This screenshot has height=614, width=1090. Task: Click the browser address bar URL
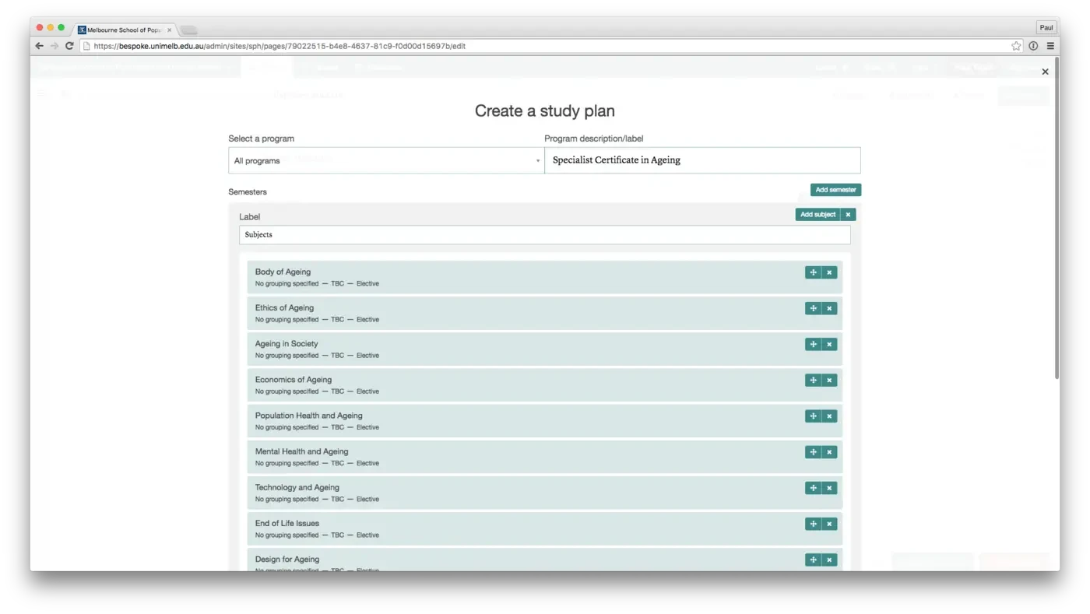click(280, 46)
